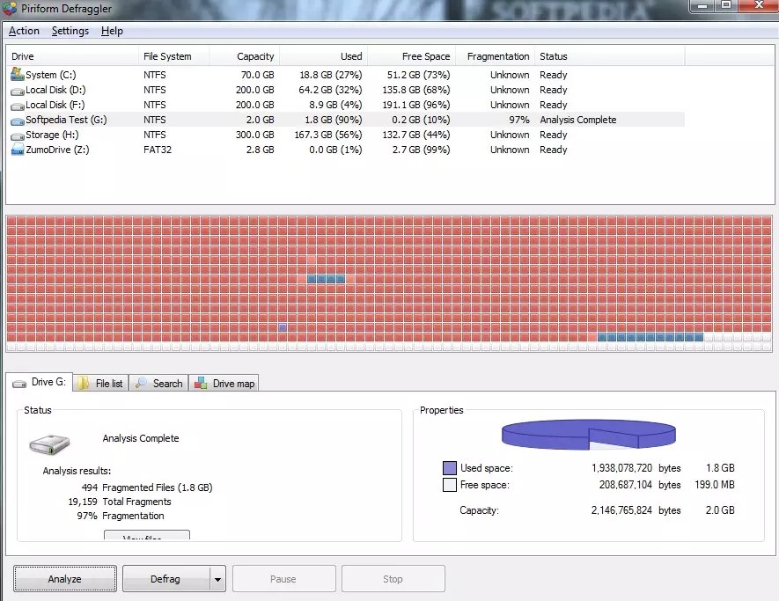This screenshot has width=779, height=601.
Task: Click the Storage (H:) drive icon
Action: pos(18,136)
